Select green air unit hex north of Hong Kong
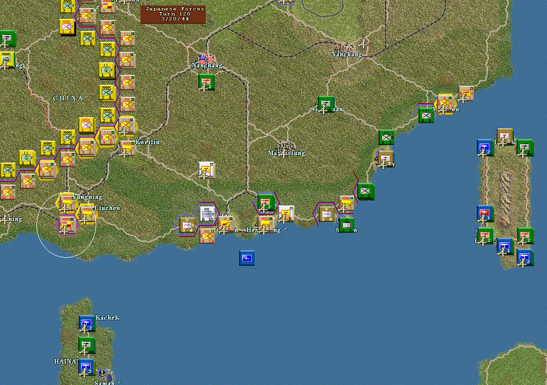547x385 pixels. [266, 203]
